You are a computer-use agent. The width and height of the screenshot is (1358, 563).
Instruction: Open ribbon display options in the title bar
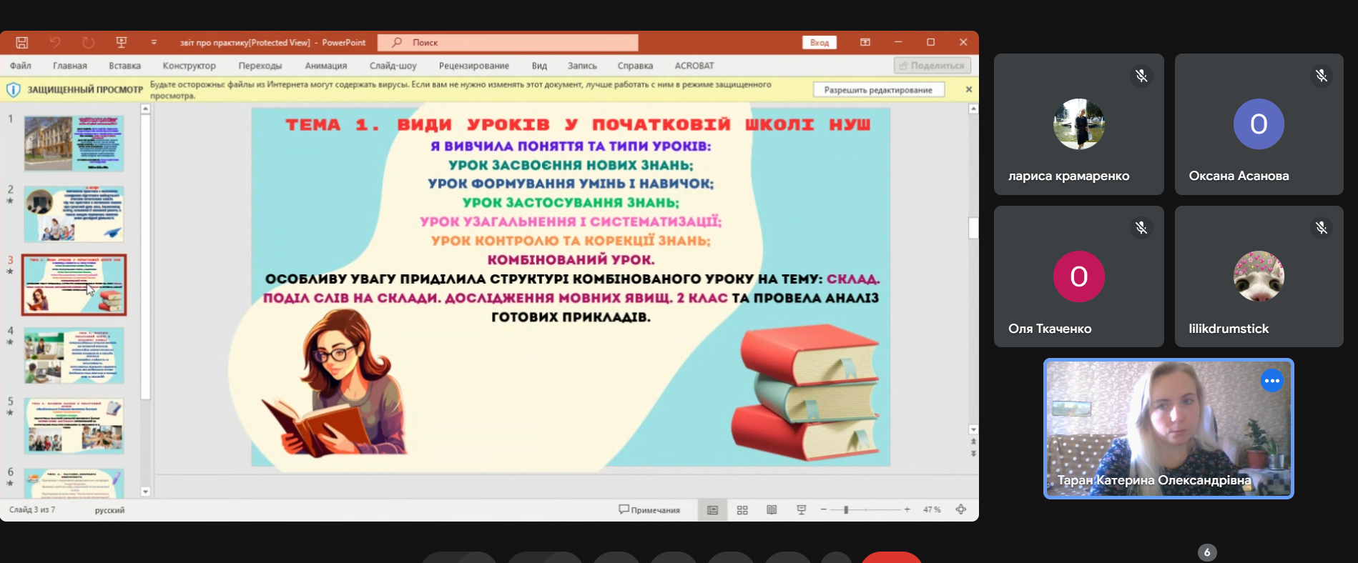coord(865,42)
